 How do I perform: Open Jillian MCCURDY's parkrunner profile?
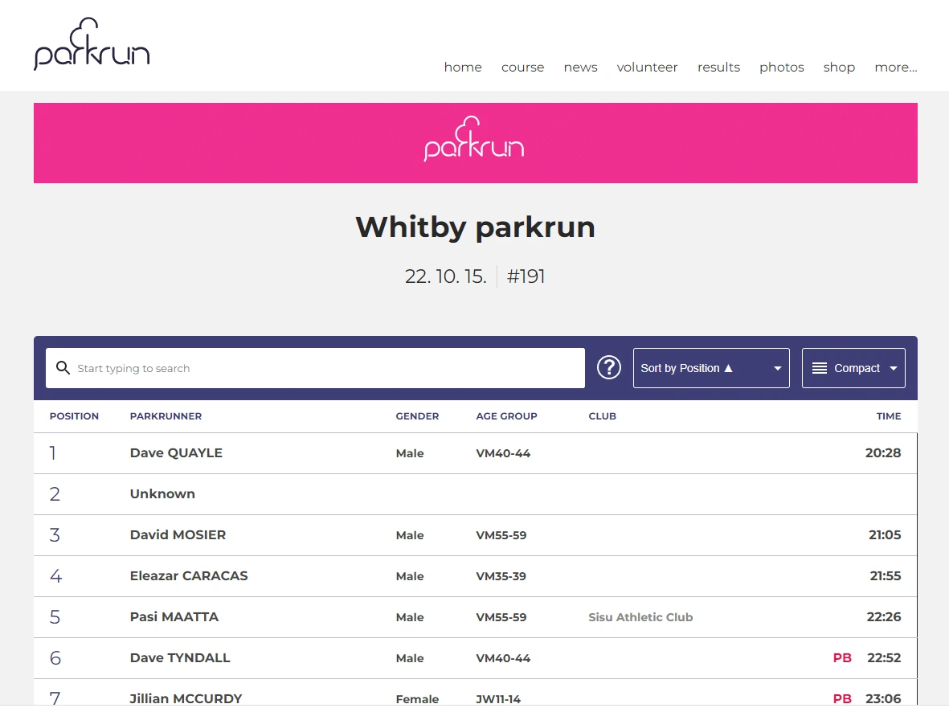186,698
